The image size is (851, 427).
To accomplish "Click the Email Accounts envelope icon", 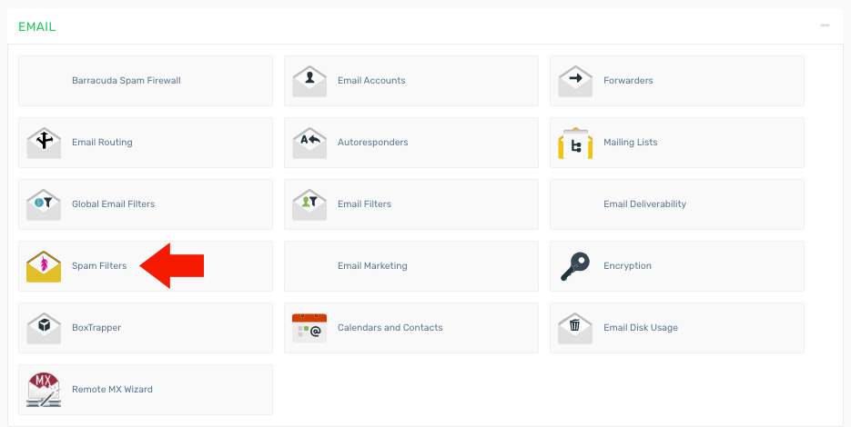I will click(309, 81).
